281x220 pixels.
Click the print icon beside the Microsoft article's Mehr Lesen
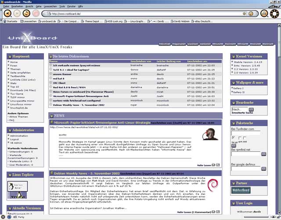pyautogui.click(x=213, y=165)
